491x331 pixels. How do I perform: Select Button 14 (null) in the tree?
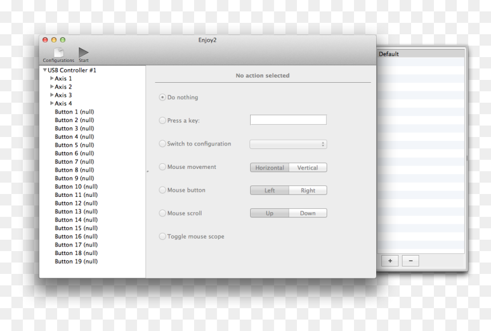(76, 220)
